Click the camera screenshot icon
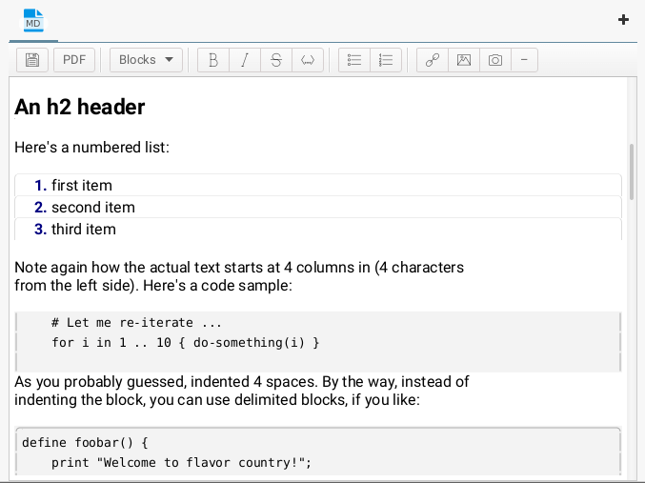 (x=495, y=60)
